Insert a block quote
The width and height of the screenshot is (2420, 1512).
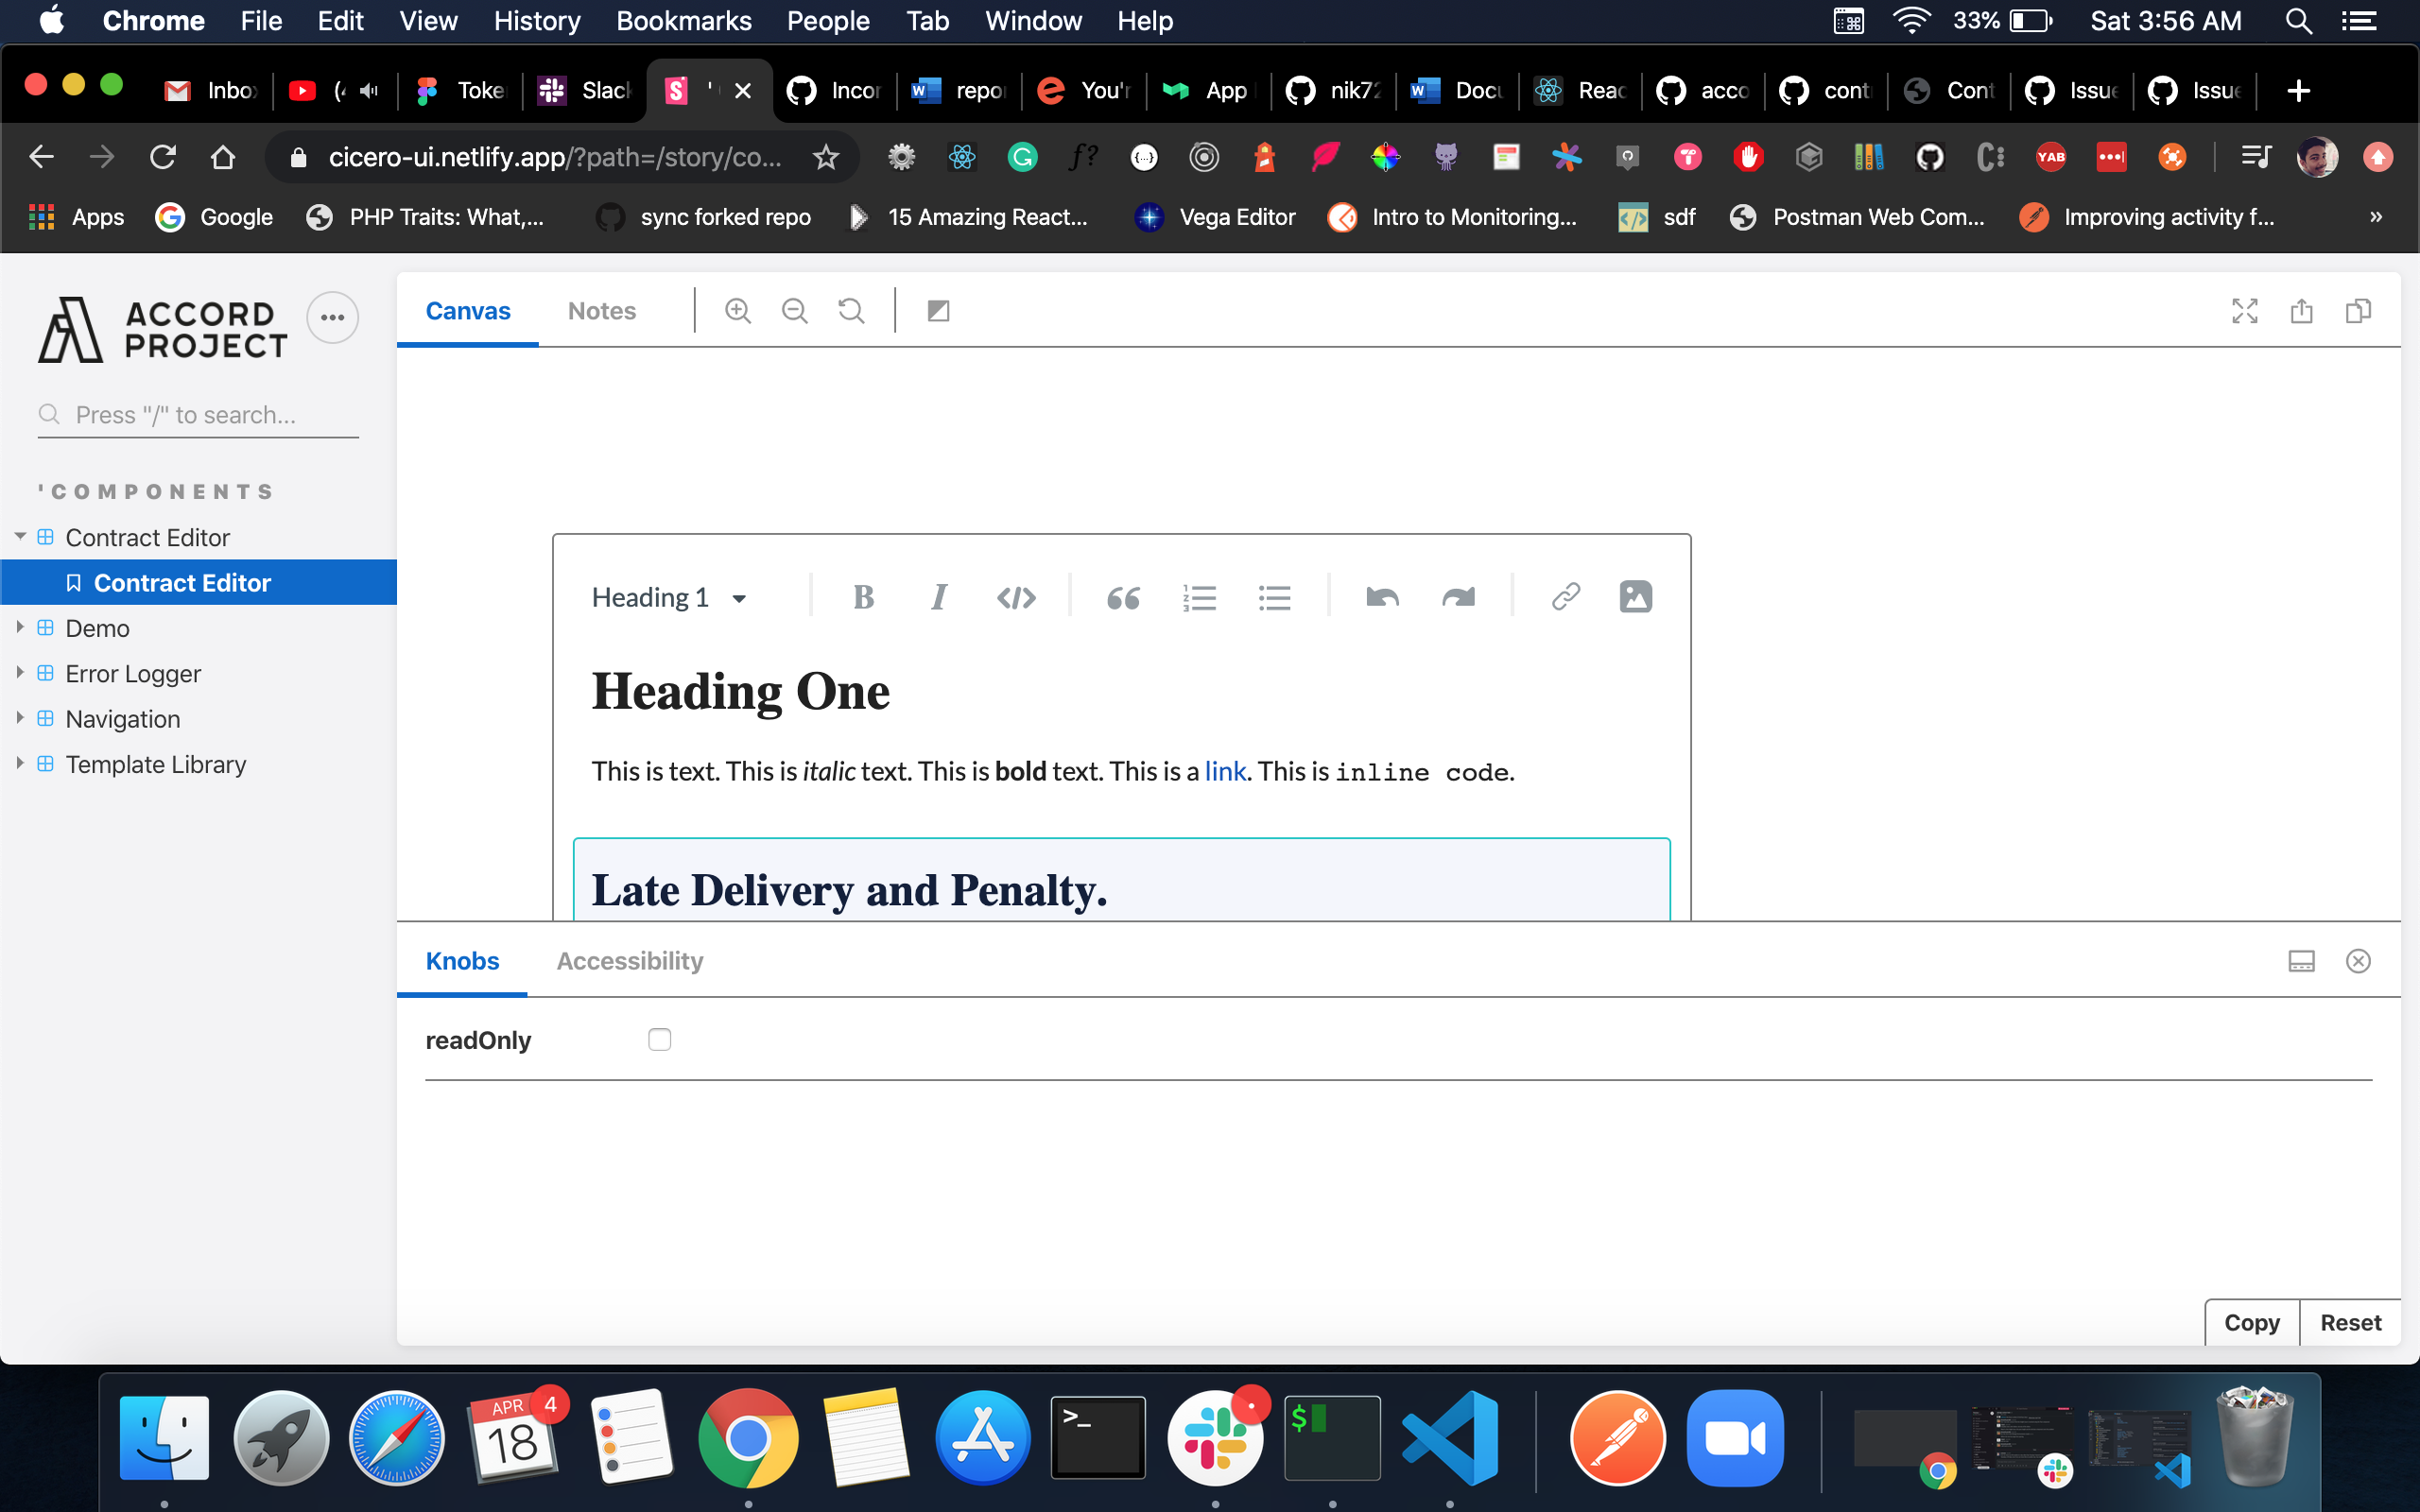pyautogui.click(x=1123, y=598)
